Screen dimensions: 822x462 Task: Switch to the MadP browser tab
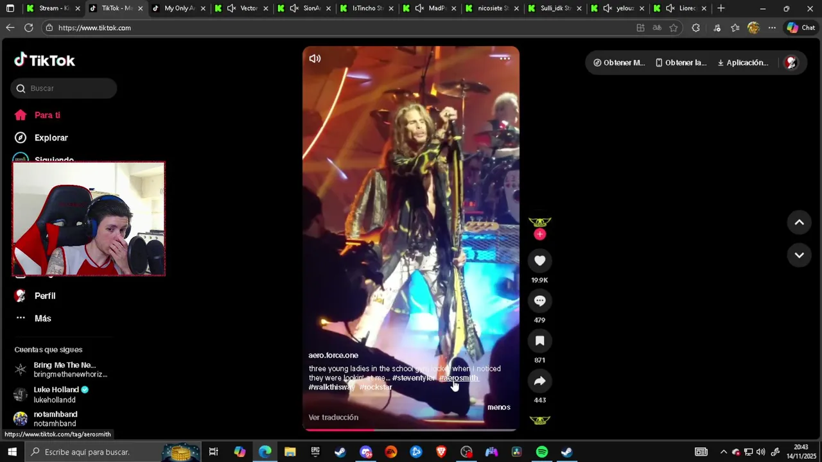click(430, 8)
